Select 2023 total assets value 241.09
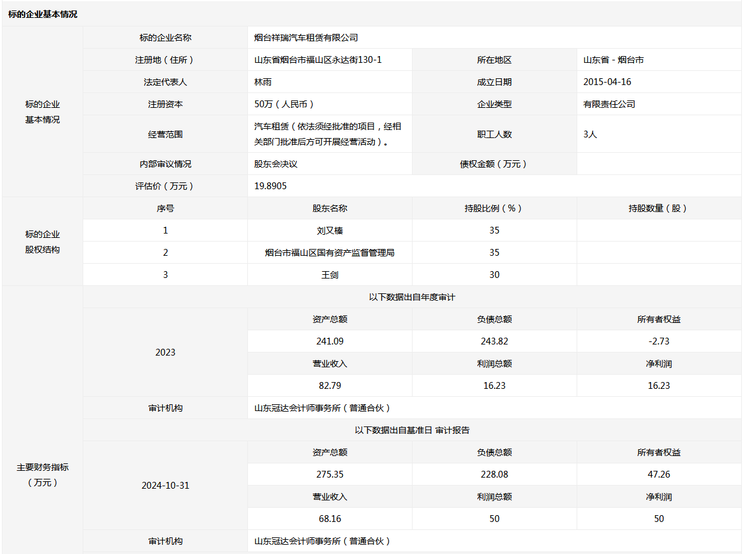 330,341
